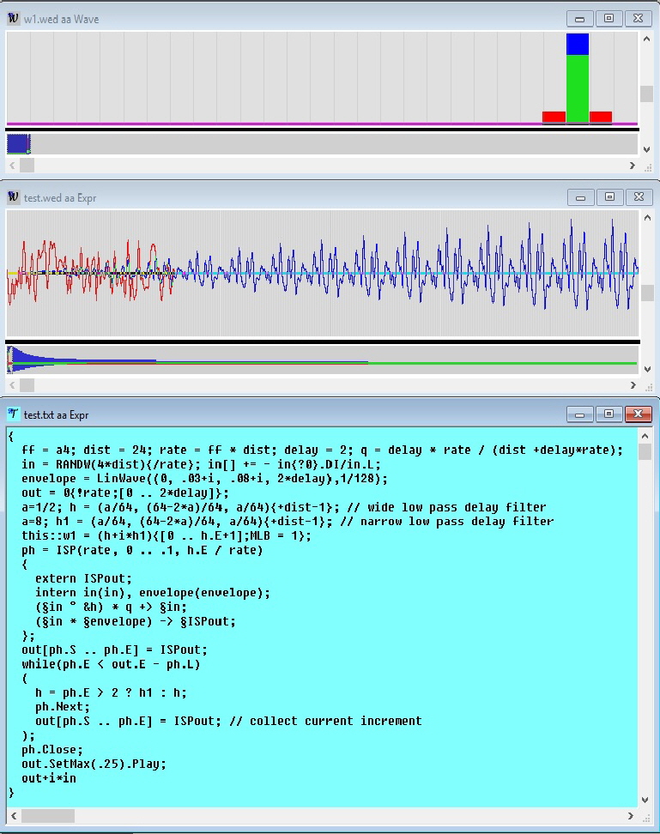Maximize the test.txt Expr window
The height and width of the screenshot is (834, 660).
click(609, 414)
